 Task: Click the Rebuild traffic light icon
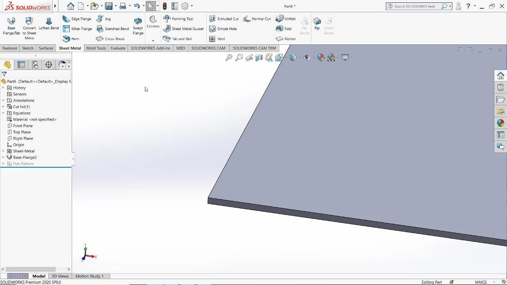pos(164,6)
